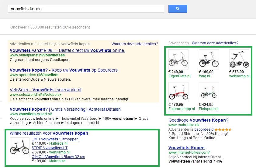Image resolution: width=256 pixels, height=168 pixels.
Task: Open the €424,95 Fietspunt.nl bike thumbnail
Action: click(x=209, y=92)
